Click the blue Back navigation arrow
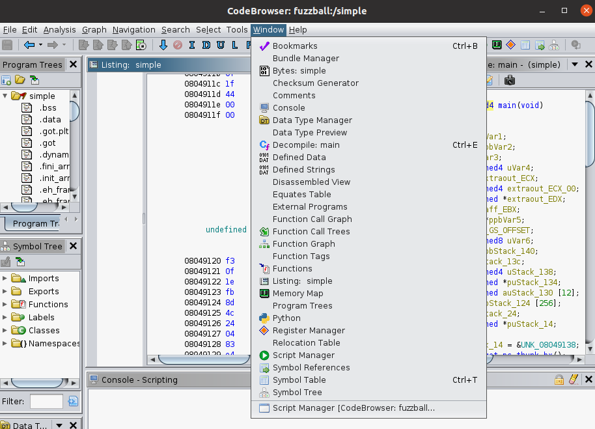Viewport: 595px width, 429px height. pos(29,45)
